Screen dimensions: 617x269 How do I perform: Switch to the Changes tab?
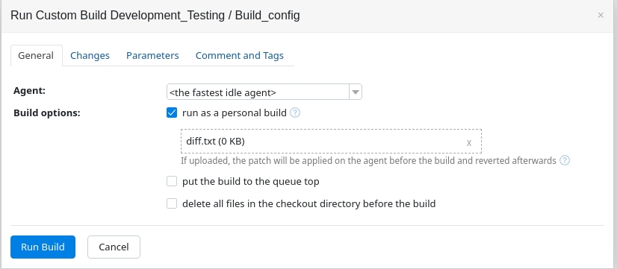pyautogui.click(x=90, y=55)
